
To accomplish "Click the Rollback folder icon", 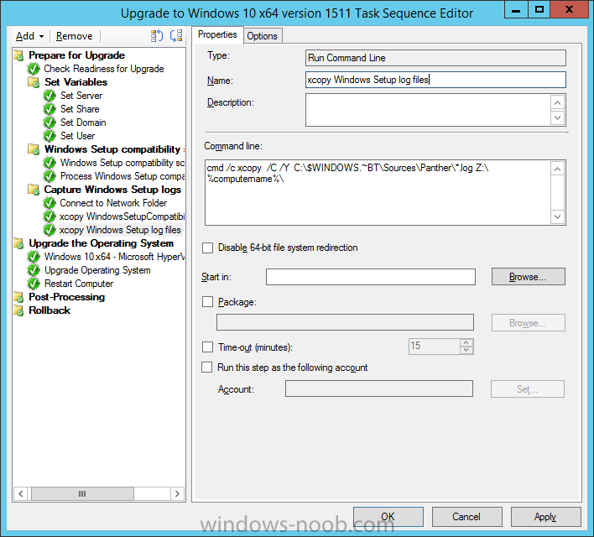I will [x=18, y=310].
